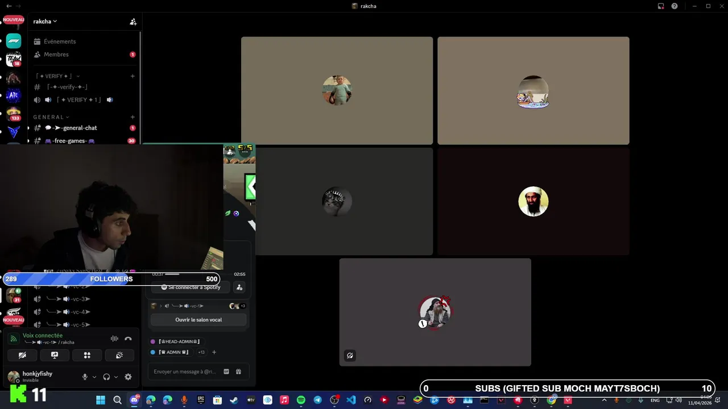Open the soundboard button

tap(119, 355)
